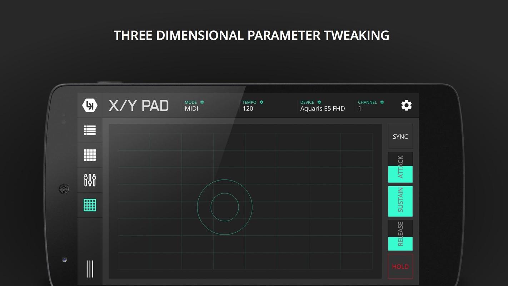Open the faders mixer icon in sidebar

click(x=90, y=180)
